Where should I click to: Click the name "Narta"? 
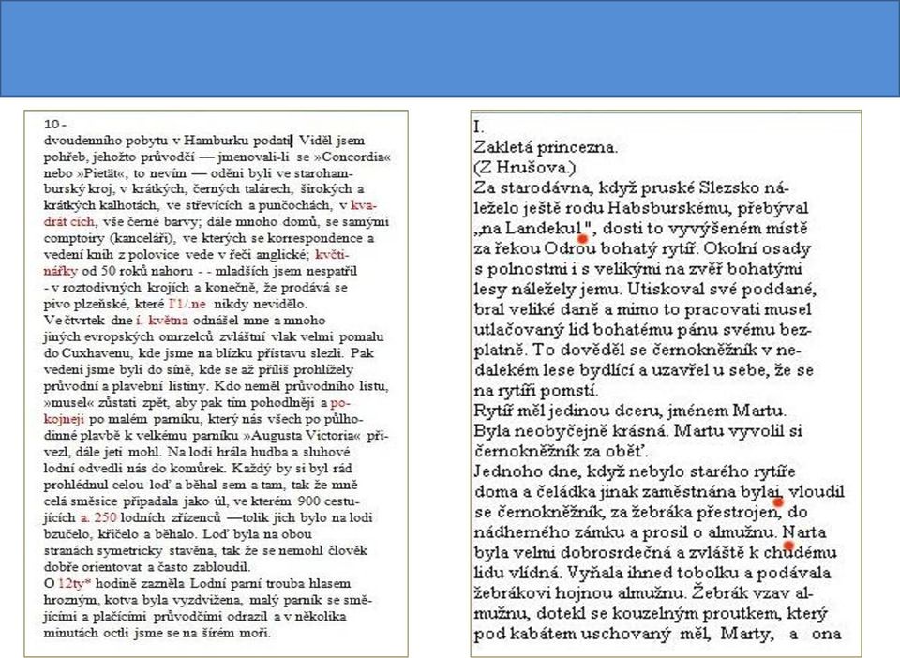point(804,533)
